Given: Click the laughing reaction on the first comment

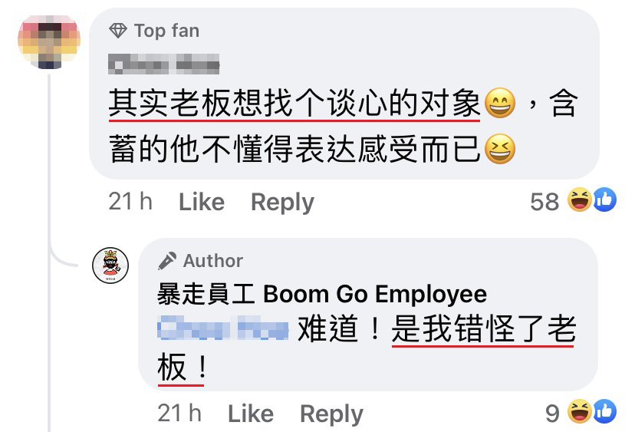Looking at the screenshot, I should point(579,200).
